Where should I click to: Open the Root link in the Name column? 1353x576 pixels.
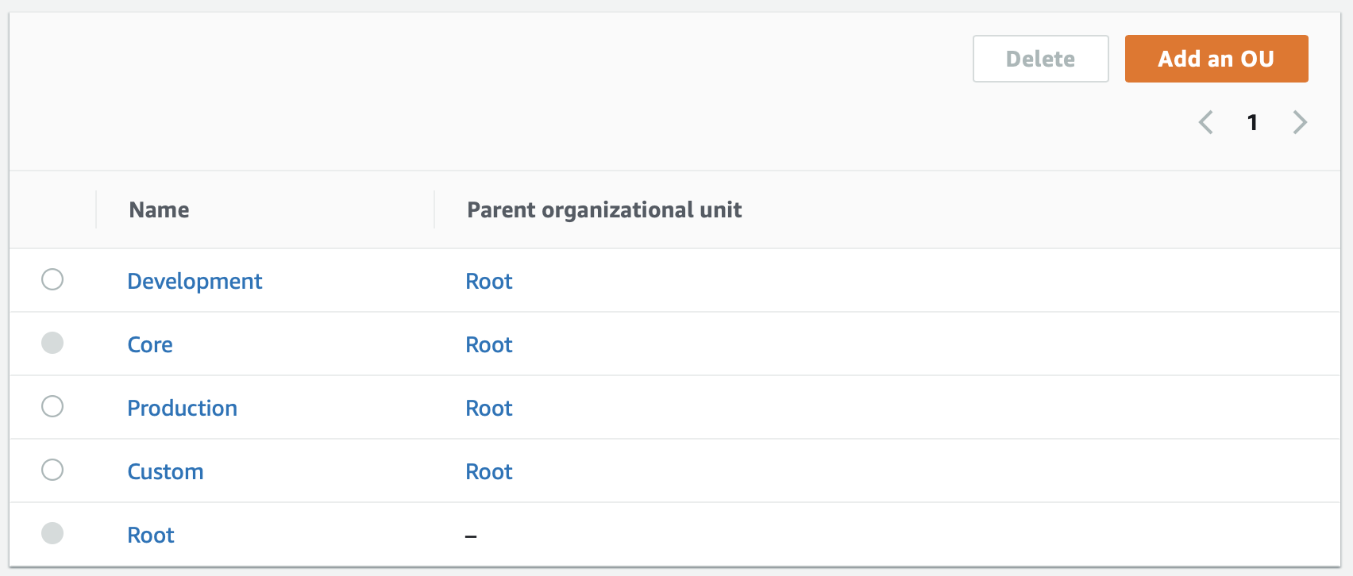click(x=151, y=535)
